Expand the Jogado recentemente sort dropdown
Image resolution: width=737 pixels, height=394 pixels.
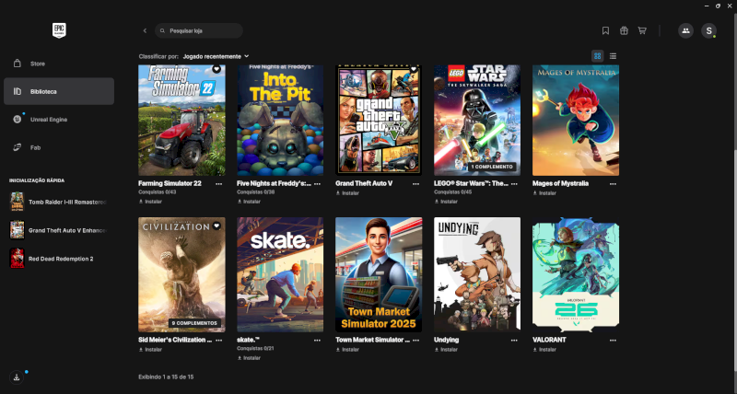[216, 56]
